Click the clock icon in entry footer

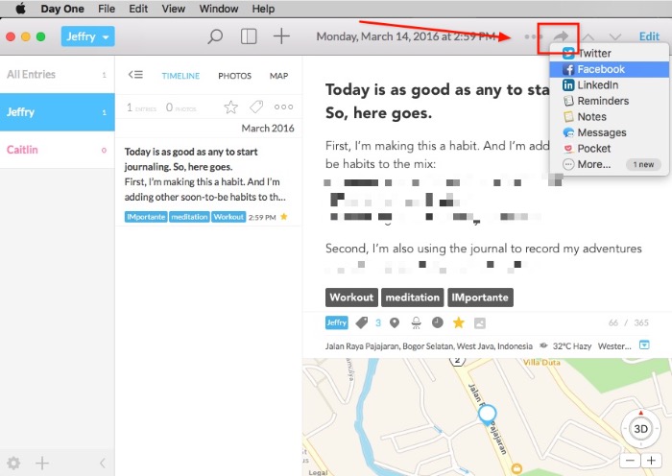438,322
